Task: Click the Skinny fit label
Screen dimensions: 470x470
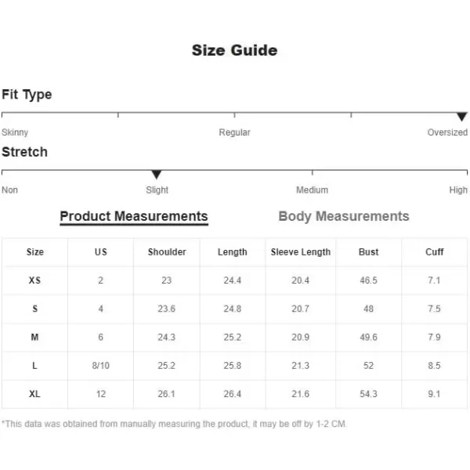Action: [15, 132]
